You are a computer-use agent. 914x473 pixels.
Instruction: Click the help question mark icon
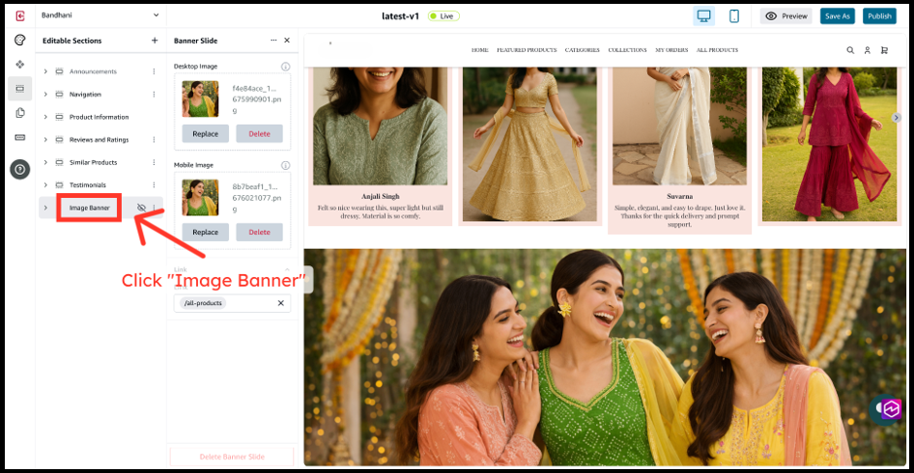click(19, 169)
